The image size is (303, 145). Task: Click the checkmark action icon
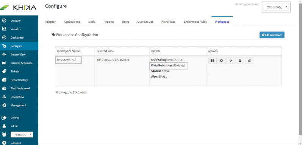point(231,61)
